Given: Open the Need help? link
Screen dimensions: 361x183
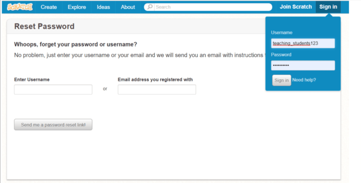Looking at the screenshot, I should (304, 80).
